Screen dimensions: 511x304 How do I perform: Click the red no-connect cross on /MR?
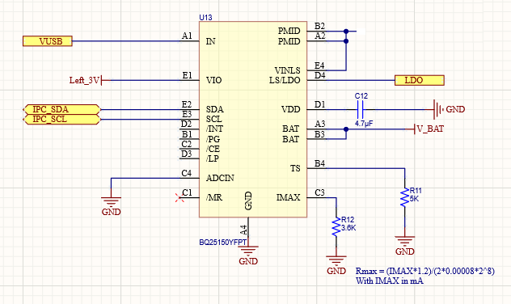coord(179,197)
